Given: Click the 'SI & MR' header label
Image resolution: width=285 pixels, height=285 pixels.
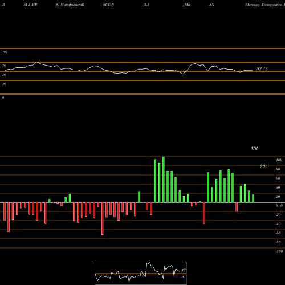Looking at the screenshot, I should point(30,5).
